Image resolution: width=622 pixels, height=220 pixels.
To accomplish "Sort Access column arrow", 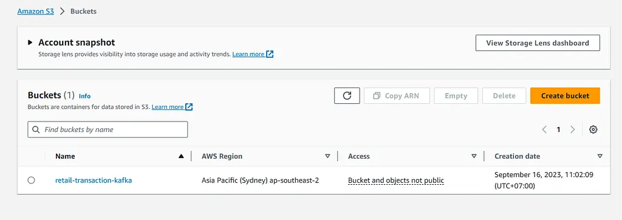I will pos(474,156).
